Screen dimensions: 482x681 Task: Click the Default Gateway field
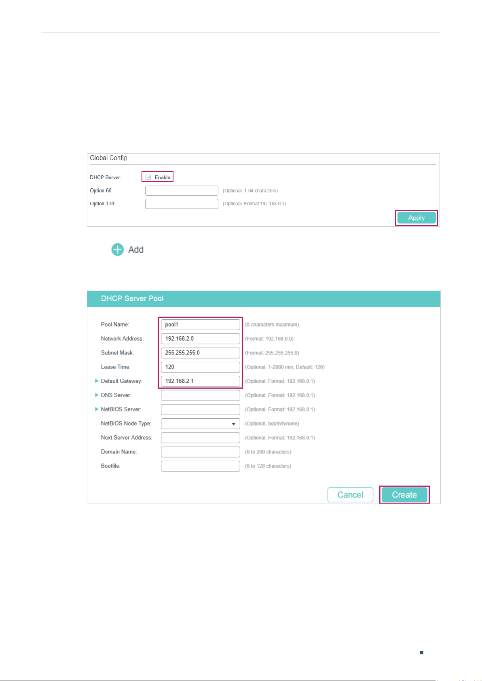tap(201, 381)
